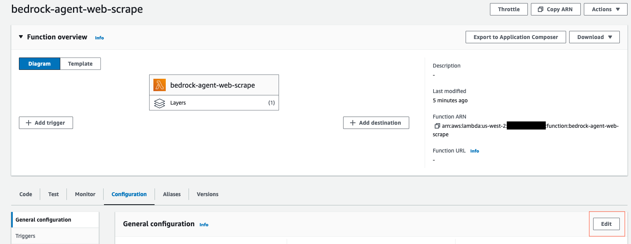Click the Layers stack icon

pos(160,103)
